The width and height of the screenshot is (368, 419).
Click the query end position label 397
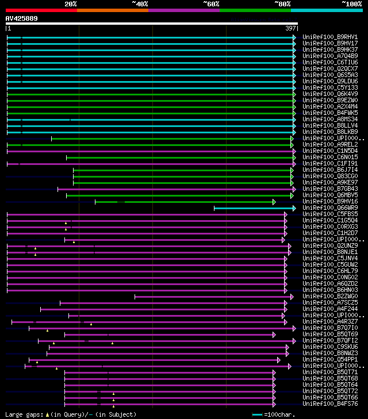(290, 28)
